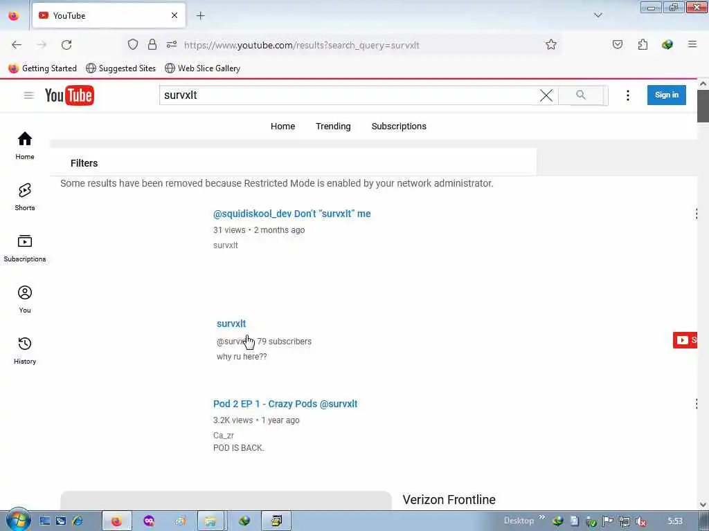Go back with the browser back arrow
The image size is (709, 531).
click(x=17, y=45)
